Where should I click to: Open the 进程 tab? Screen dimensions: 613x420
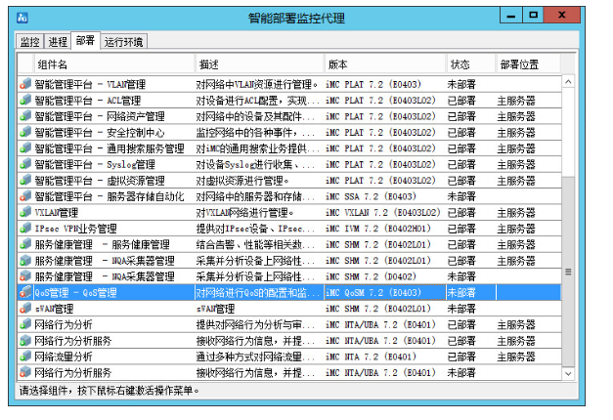coord(58,41)
